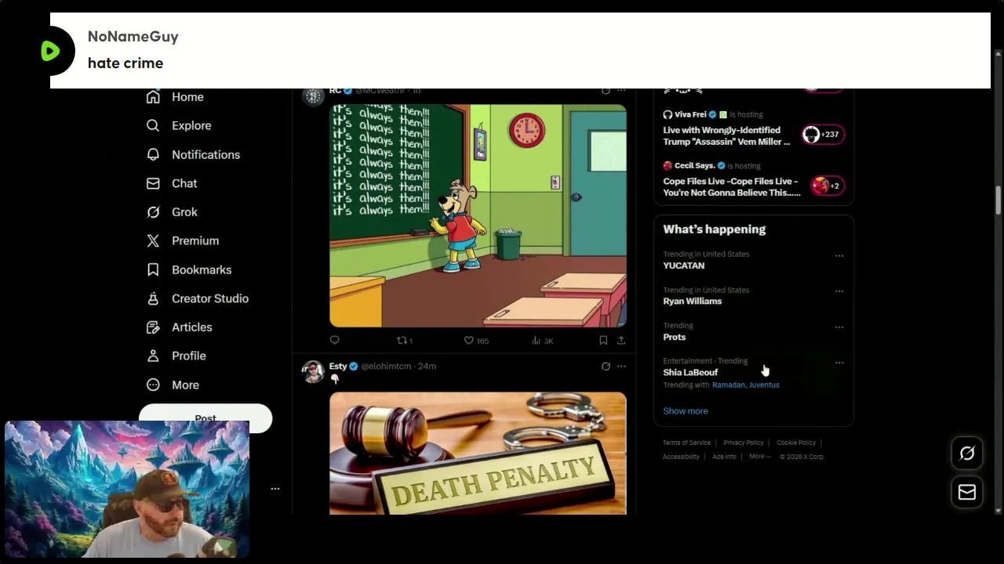Bookmark the RC cartoon bear post
Viewport: 1004px width, 564px height.
(x=603, y=340)
